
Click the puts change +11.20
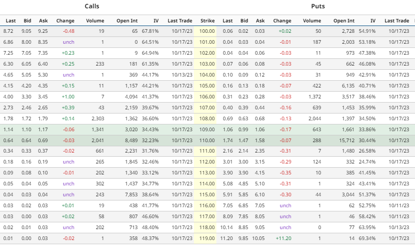coord(283,239)
